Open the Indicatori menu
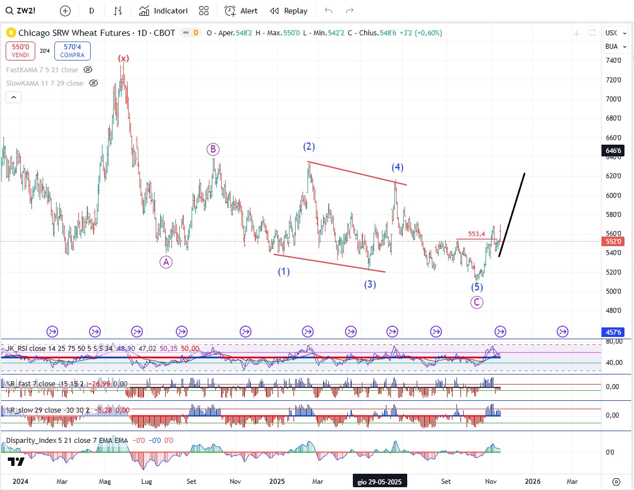634x490 pixels. [x=164, y=11]
